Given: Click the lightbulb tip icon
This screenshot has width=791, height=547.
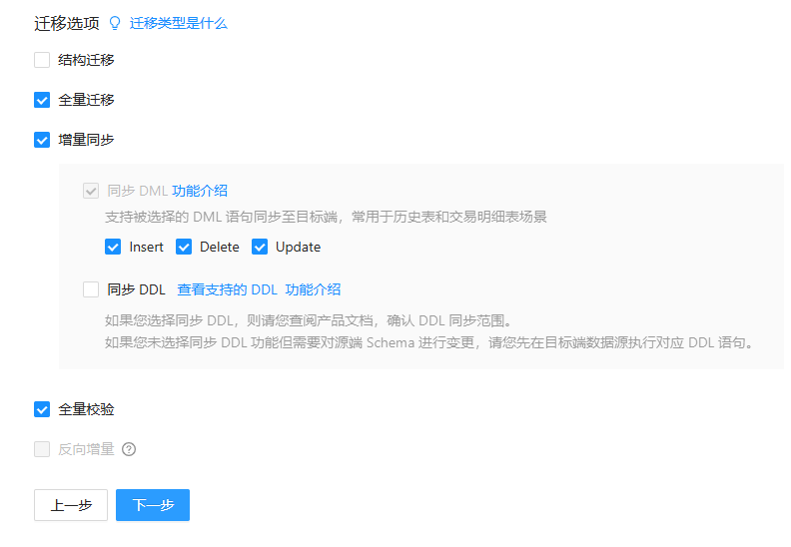Looking at the screenshot, I should [x=115, y=23].
